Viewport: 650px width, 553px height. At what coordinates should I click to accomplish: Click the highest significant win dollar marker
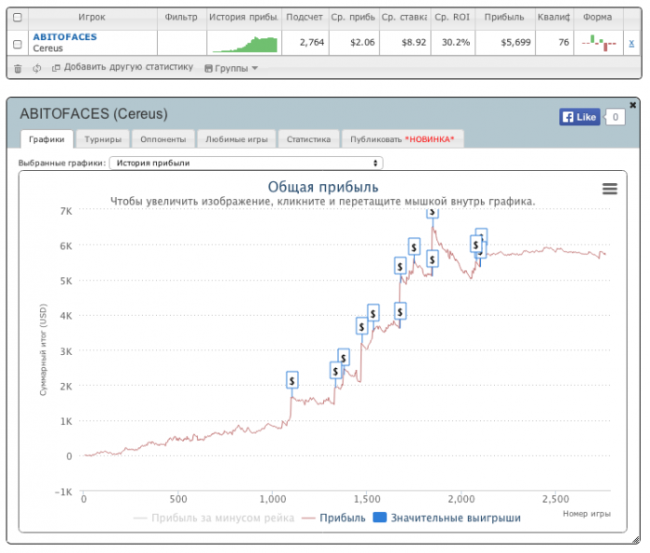pos(433,214)
